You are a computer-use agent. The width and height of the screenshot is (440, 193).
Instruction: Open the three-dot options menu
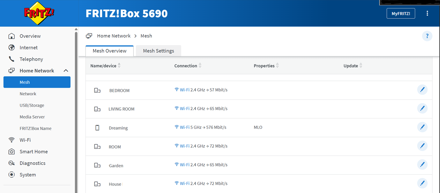click(427, 13)
